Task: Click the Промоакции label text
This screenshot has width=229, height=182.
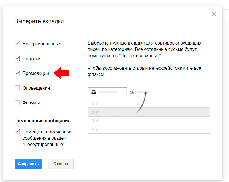Action: [x=35, y=73]
